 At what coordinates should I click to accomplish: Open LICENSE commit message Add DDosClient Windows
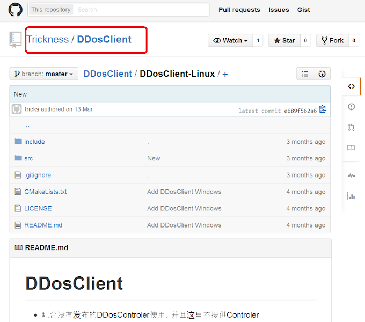(184, 208)
